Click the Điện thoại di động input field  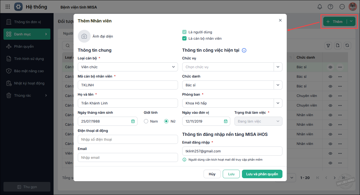pyautogui.click(x=128, y=139)
